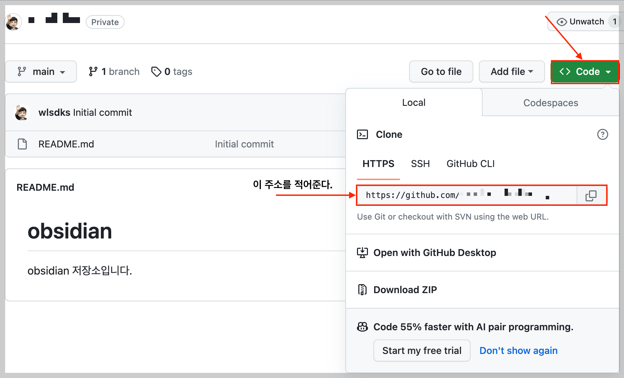
Task: Select the SSH clone tab
Action: click(420, 164)
